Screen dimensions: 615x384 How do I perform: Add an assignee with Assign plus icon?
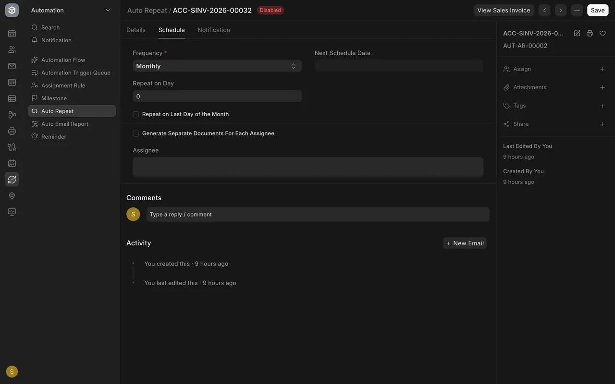point(603,69)
